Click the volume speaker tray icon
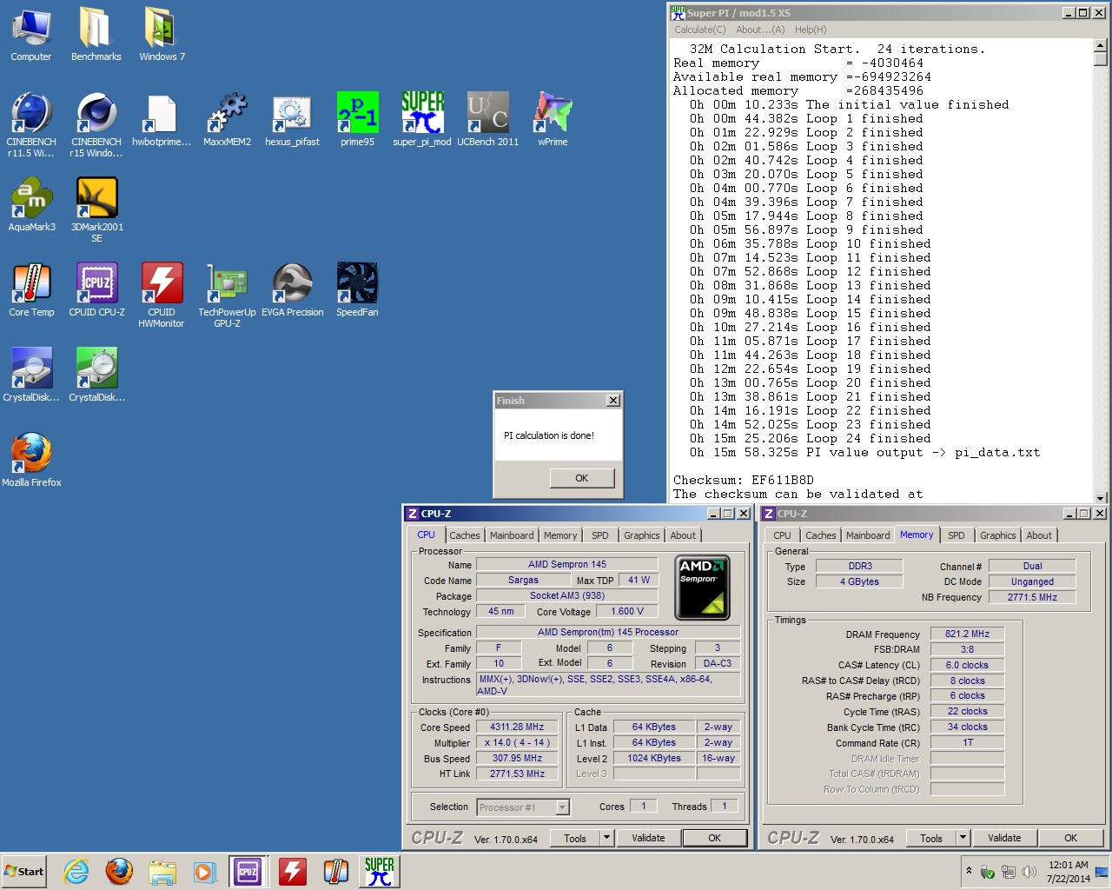The height and width of the screenshot is (890, 1112). pyautogui.click(x=1029, y=872)
